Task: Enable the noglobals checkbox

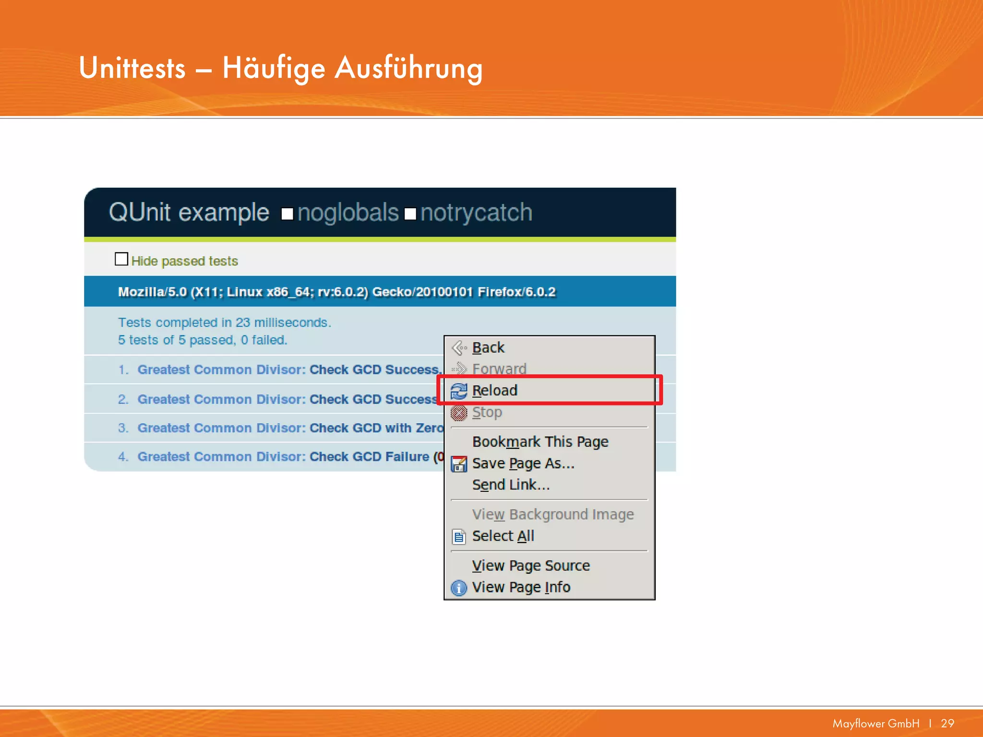Action: (x=287, y=214)
